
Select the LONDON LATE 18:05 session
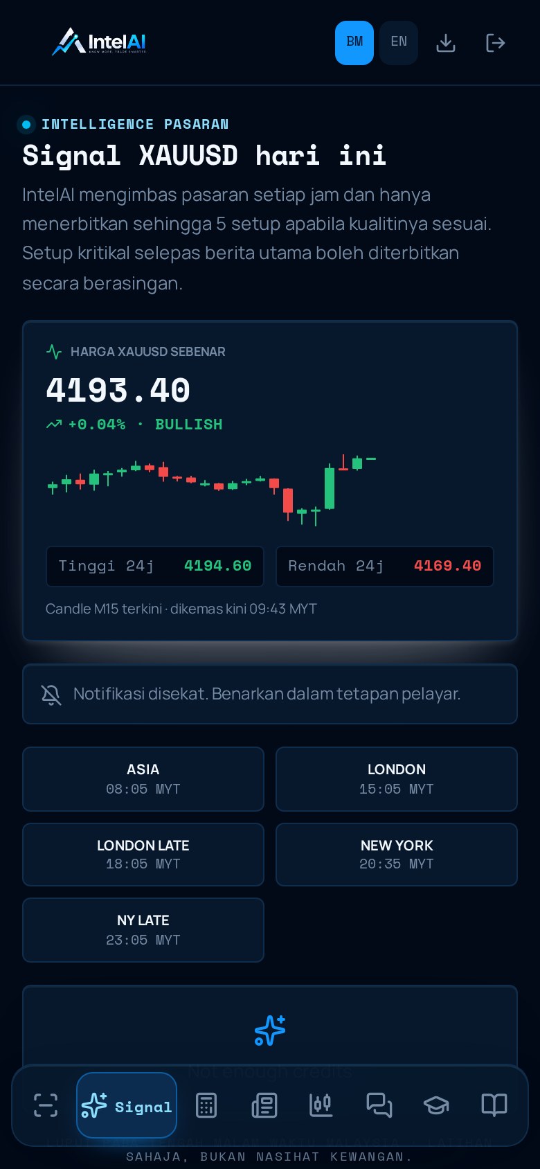143,855
